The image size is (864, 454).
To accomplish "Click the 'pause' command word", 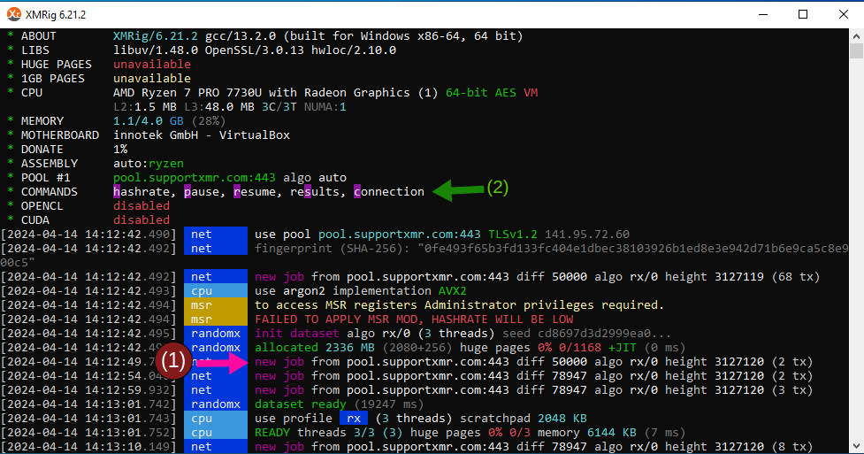I will click(201, 192).
